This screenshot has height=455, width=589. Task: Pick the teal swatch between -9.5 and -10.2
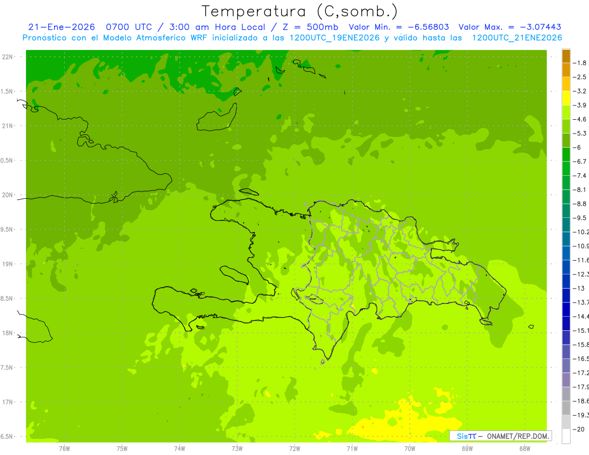coord(566,225)
